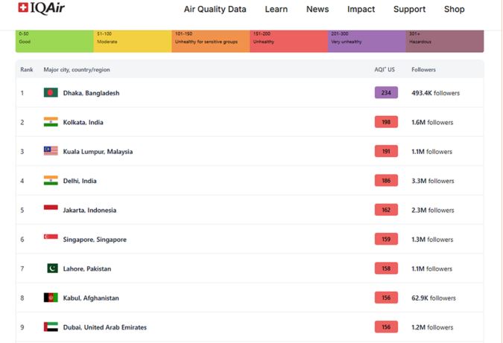Click 3.3M followers for Delhi

433,181
